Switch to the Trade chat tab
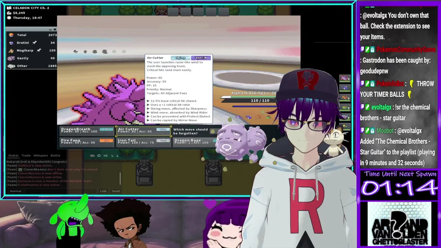This screenshot has height=248, width=441. point(26,155)
